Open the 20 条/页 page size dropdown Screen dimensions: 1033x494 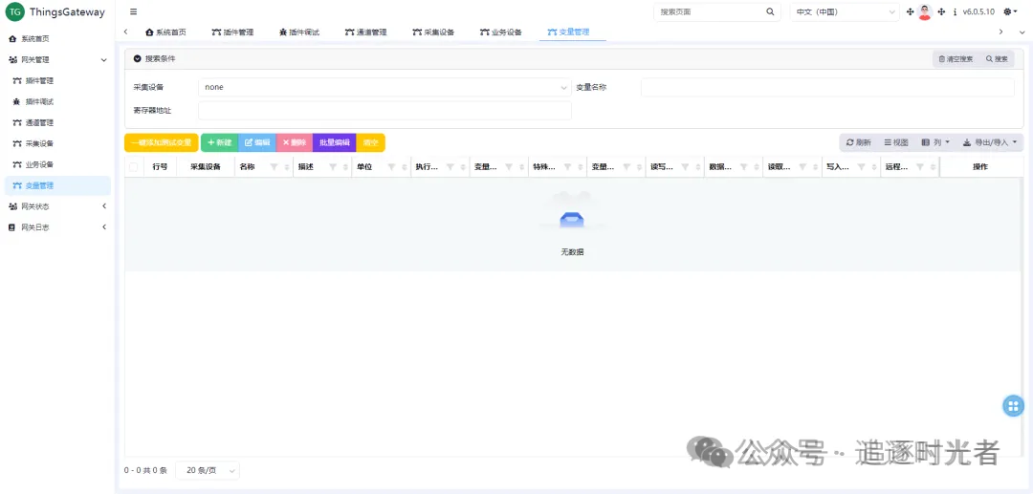(x=208, y=470)
